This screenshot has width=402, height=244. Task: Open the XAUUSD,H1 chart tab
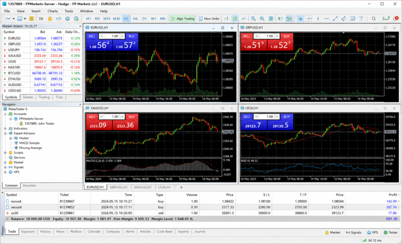(x=143, y=187)
